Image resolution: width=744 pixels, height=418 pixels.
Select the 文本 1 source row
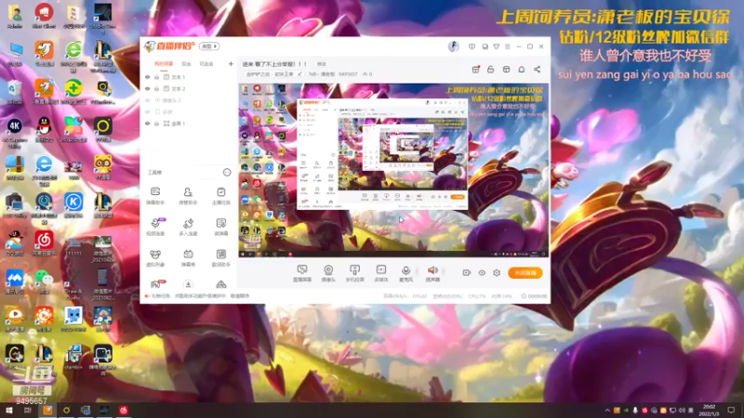(189, 77)
